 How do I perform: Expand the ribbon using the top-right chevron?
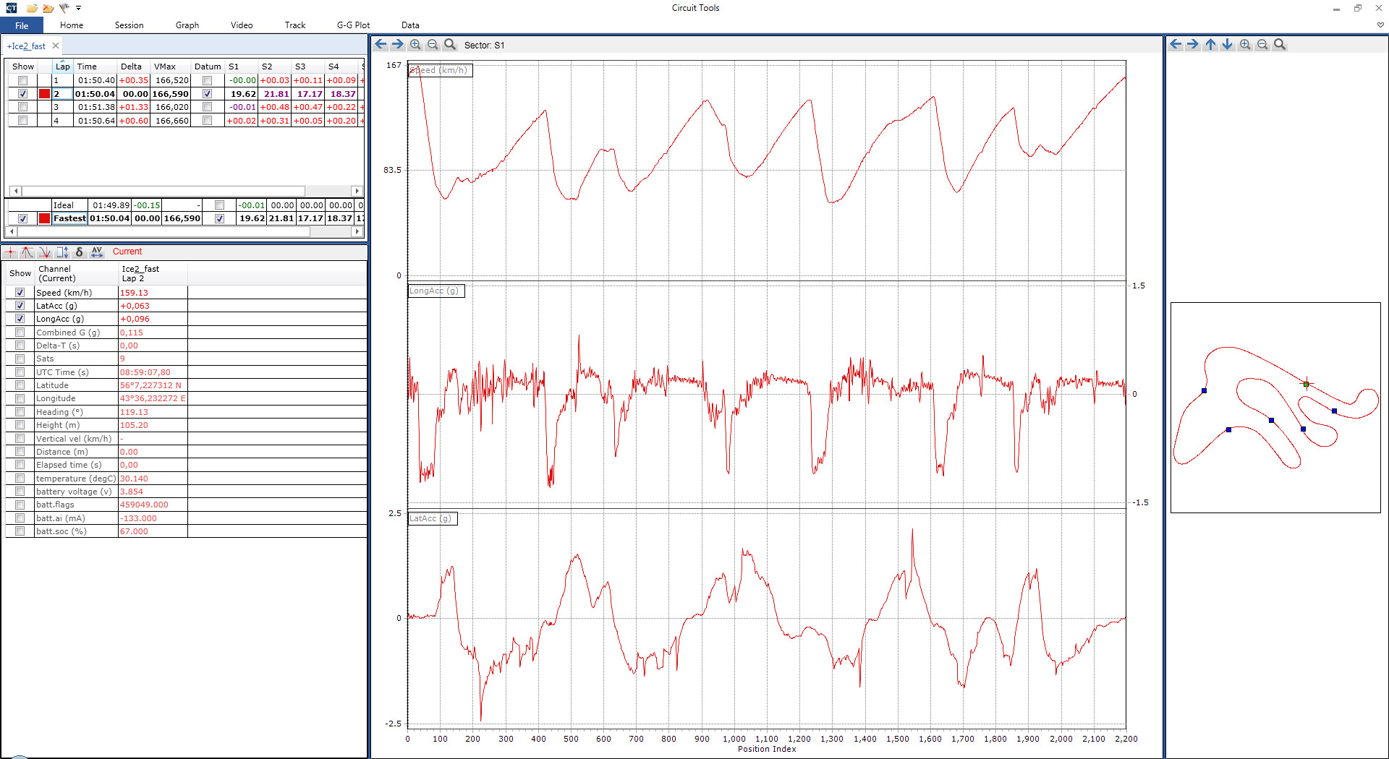pyautogui.click(x=1380, y=25)
